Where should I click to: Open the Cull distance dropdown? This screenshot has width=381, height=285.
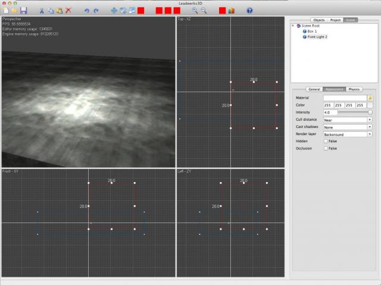coord(369,120)
